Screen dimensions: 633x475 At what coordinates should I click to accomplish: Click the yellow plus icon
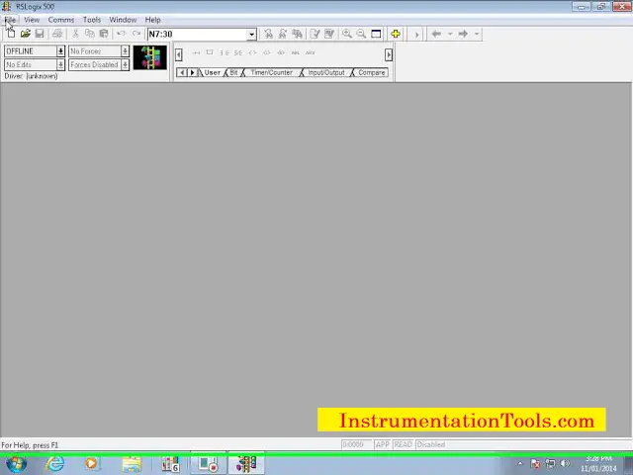pos(396,34)
